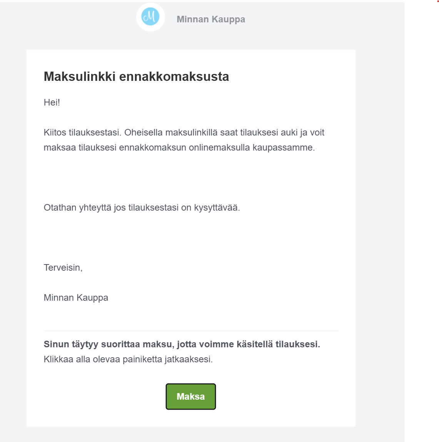Click the word ennakkomaksusta in the heading

point(174,76)
